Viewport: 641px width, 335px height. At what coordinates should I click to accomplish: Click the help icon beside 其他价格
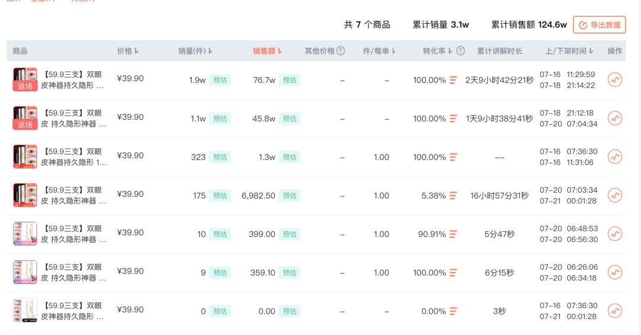pyautogui.click(x=341, y=50)
